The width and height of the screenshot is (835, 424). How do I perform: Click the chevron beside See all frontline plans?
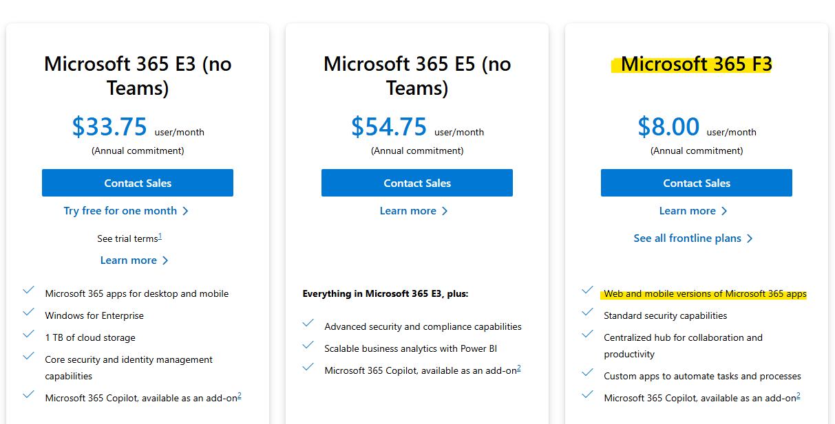(751, 238)
